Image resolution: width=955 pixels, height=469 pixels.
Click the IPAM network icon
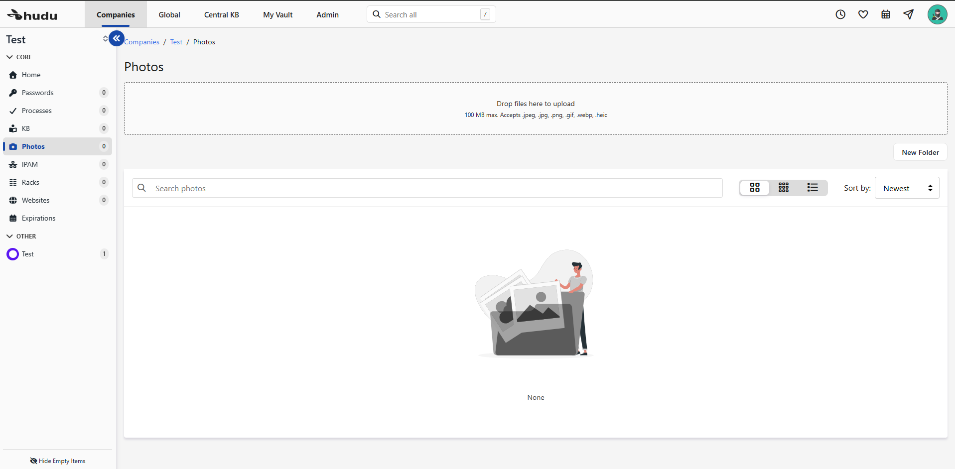click(13, 164)
